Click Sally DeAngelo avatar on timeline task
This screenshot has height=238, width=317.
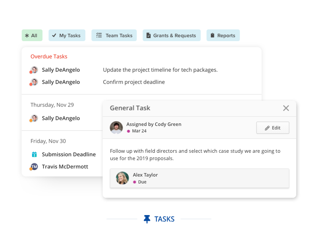point(34,70)
